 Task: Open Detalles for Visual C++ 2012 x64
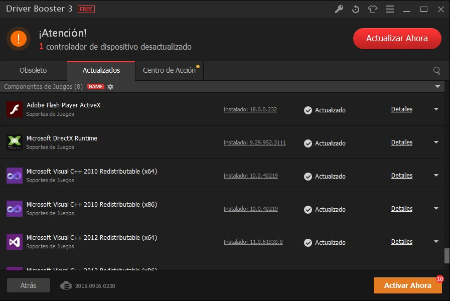tap(402, 242)
